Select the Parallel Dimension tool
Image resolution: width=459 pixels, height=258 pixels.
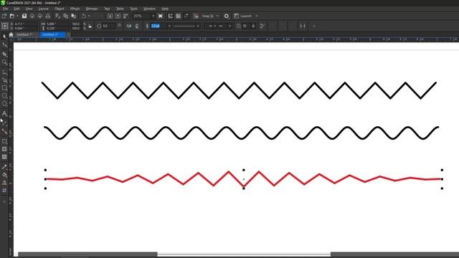click(4, 123)
